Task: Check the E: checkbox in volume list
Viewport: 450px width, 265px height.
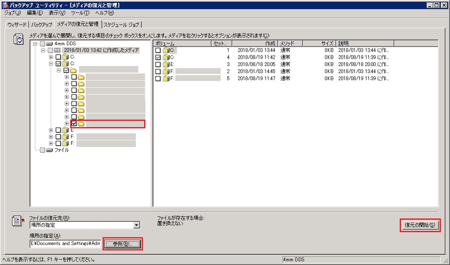Action: 158,64
